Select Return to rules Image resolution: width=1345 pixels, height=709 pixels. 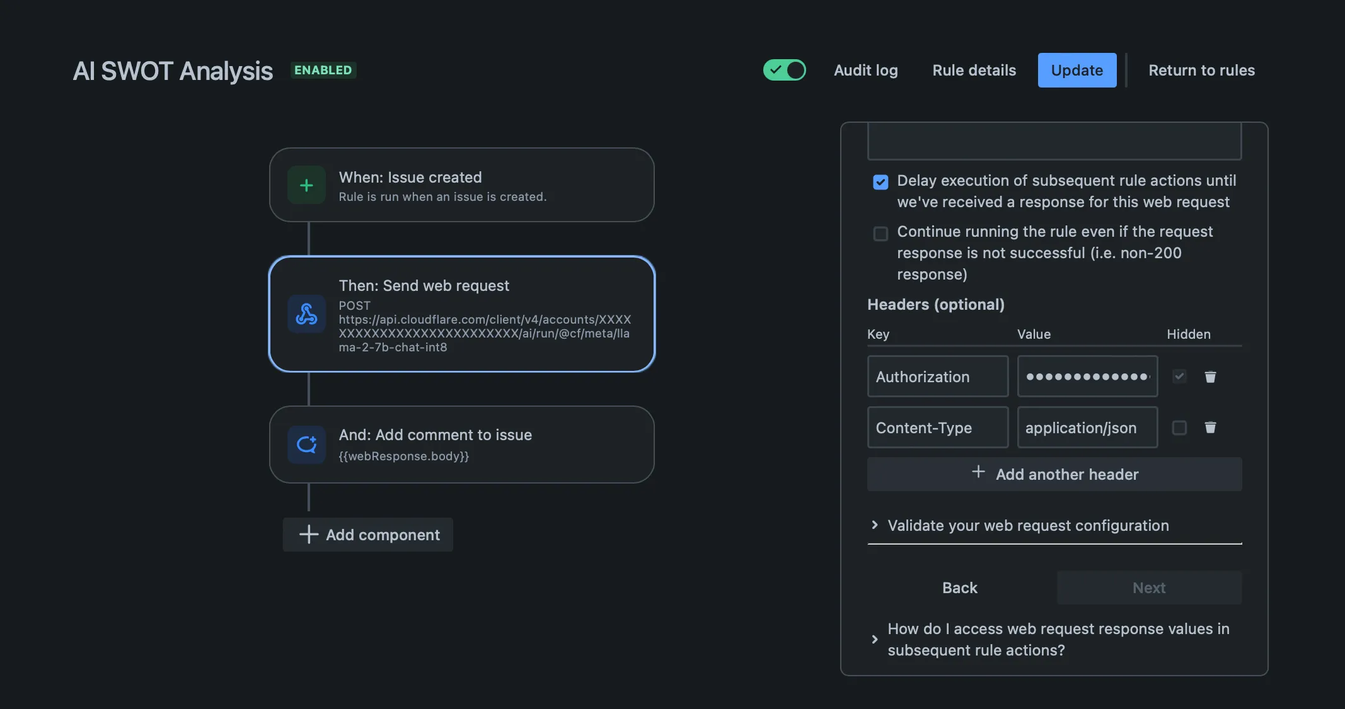pyautogui.click(x=1201, y=70)
